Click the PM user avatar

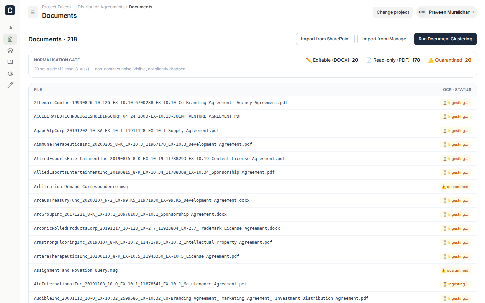point(422,12)
